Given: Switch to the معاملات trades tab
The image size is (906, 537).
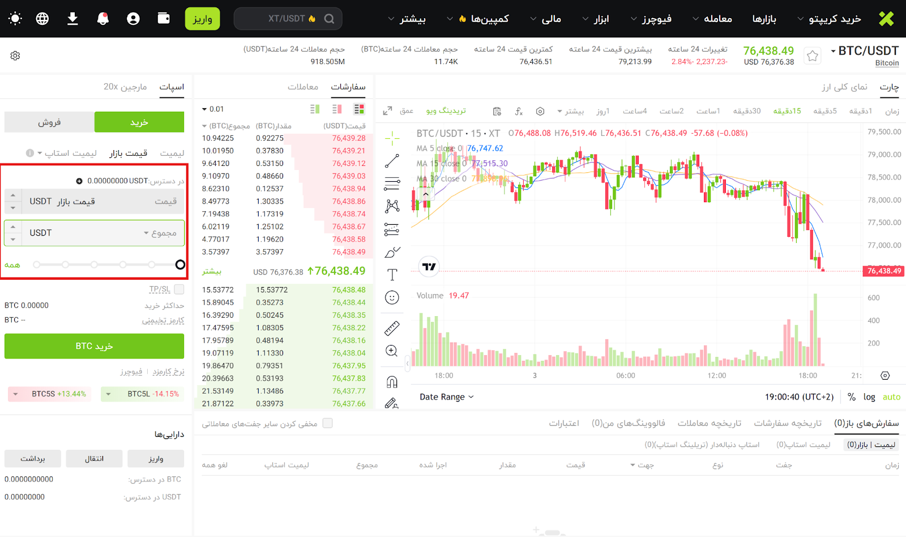Looking at the screenshot, I should 303,87.
